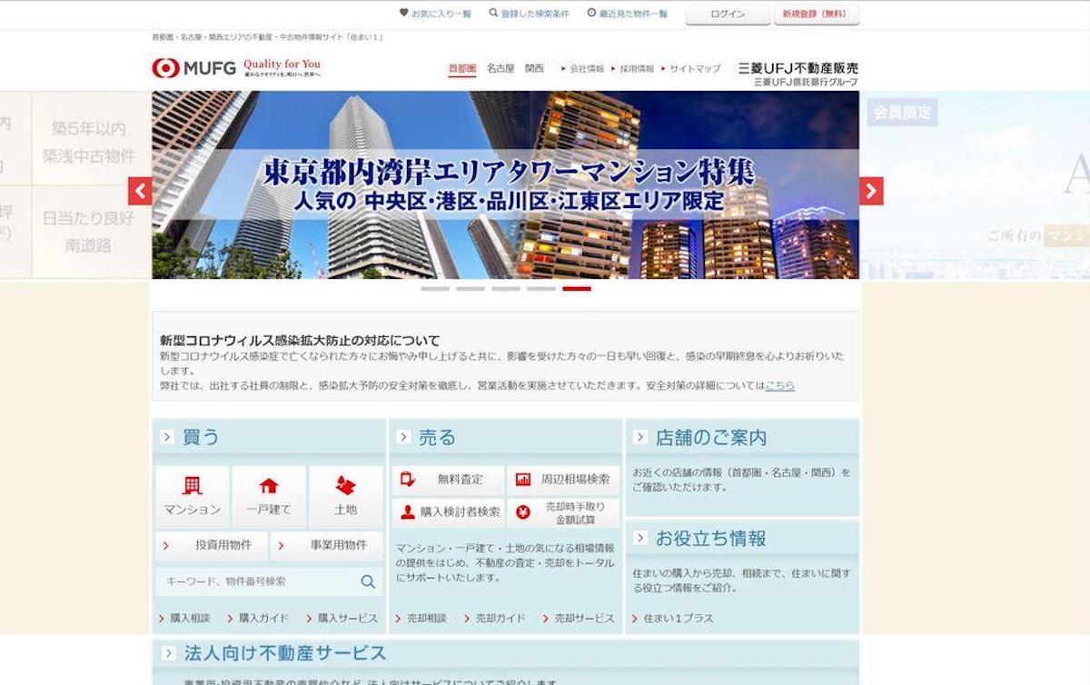Viewport: 1090px width, 685px height.
Task: Click the search magnifier icon in keyword box
Action: (x=368, y=581)
